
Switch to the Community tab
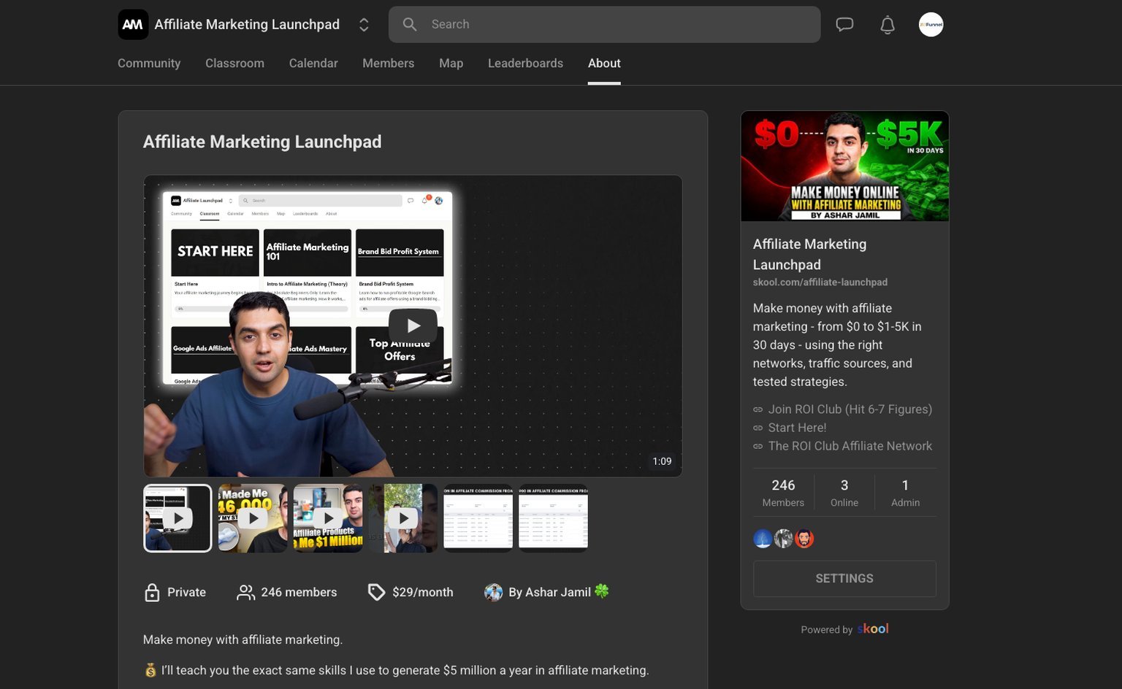[x=149, y=63]
